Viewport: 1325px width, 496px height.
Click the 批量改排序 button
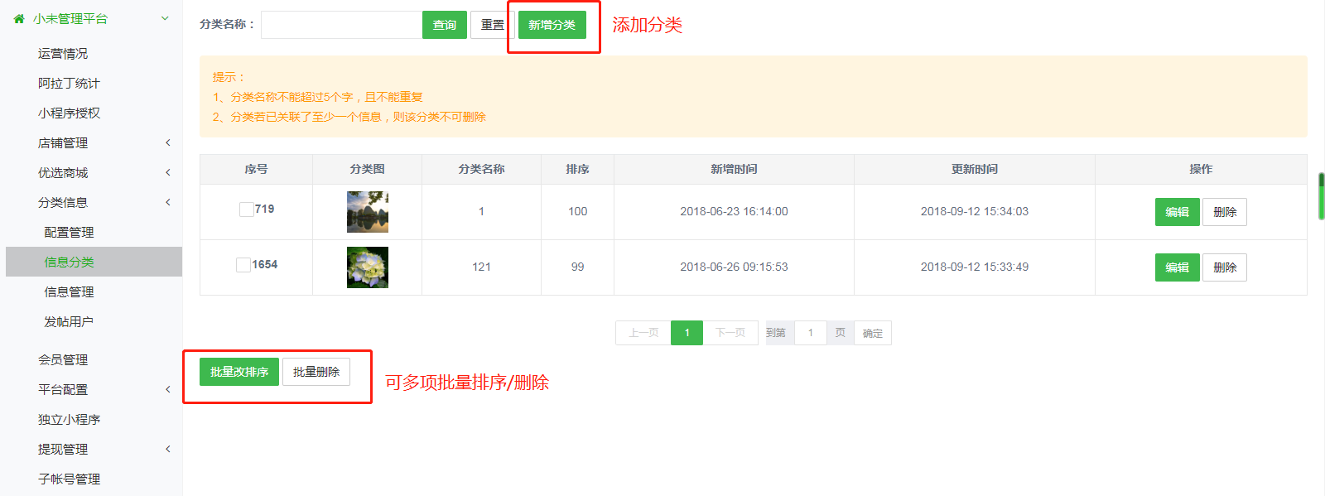click(238, 372)
